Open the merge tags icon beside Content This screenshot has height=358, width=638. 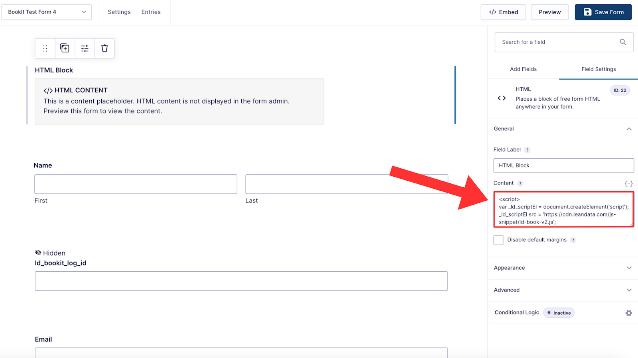click(x=628, y=183)
